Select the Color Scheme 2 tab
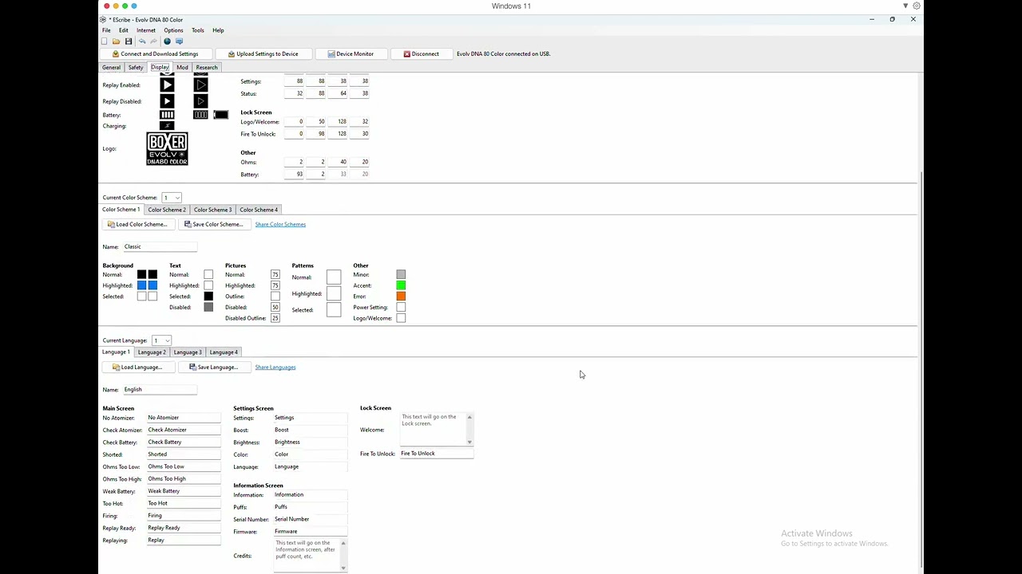The width and height of the screenshot is (1022, 574). click(x=167, y=210)
